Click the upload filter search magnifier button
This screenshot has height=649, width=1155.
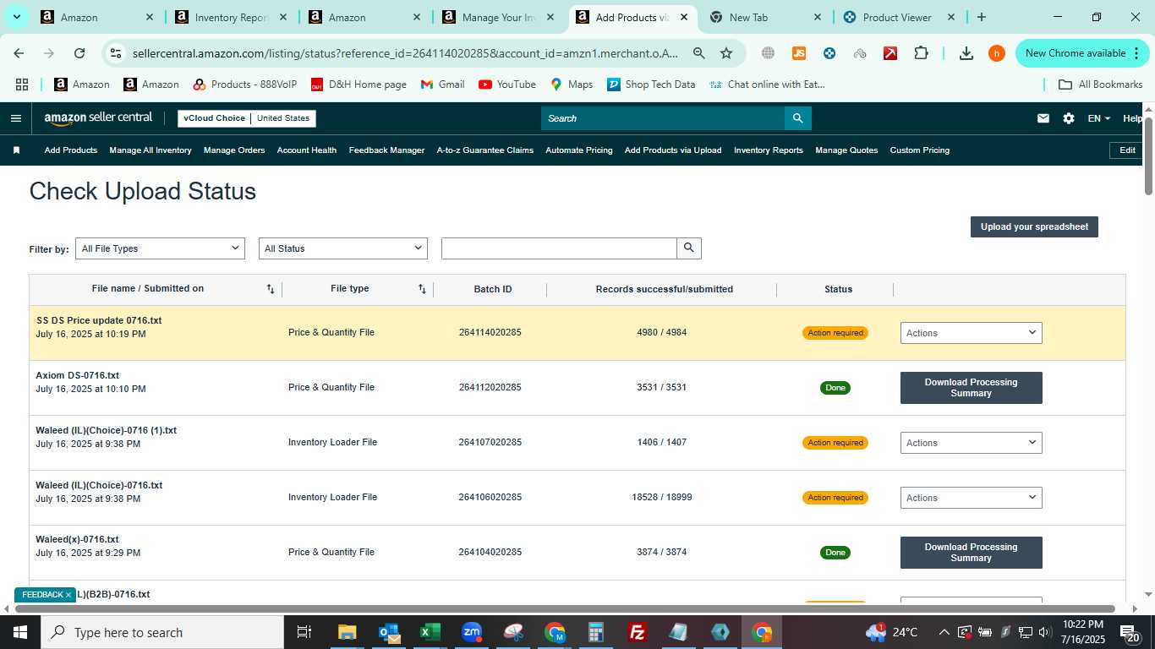click(x=689, y=248)
